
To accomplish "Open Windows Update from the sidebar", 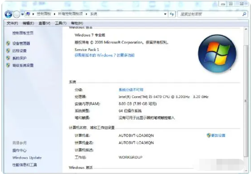I will (x=27, y=158).
